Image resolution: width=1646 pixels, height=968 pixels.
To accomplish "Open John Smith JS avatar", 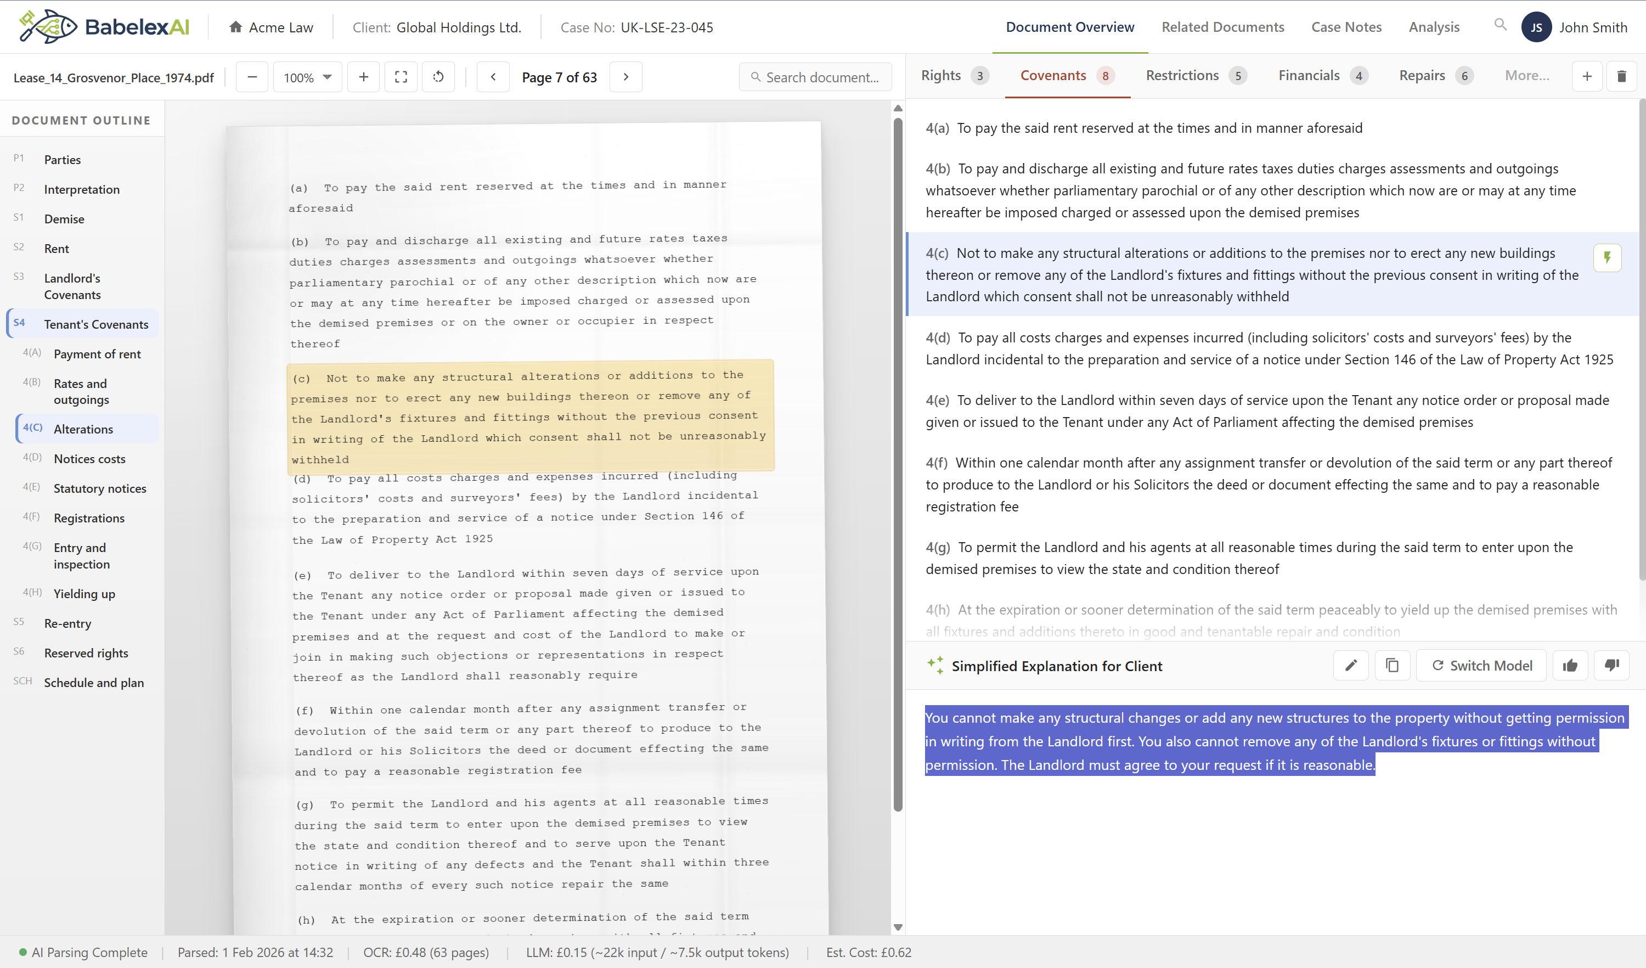I will tap(1536, 27).
